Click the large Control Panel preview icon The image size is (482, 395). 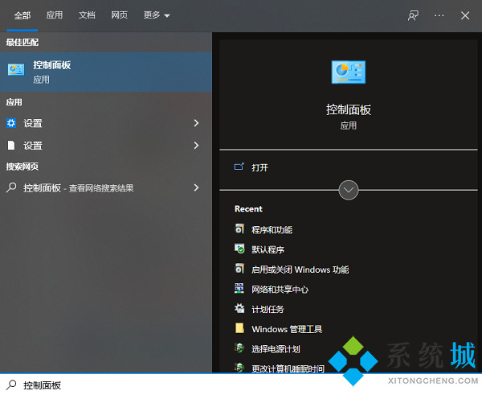click(x=349, y=72)
